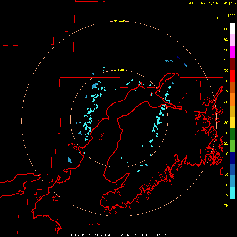Click the steel blue 6 kft swatch

click(233, 181)
